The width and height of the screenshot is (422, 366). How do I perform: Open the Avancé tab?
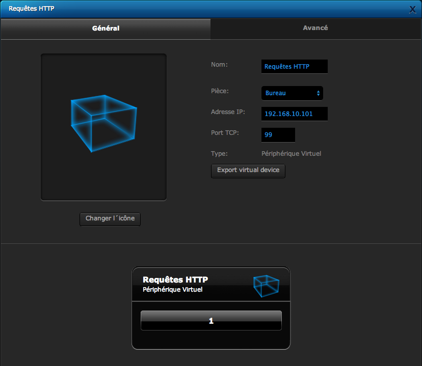(x=315, y=29)
